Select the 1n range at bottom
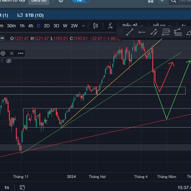 coord(7,187)
